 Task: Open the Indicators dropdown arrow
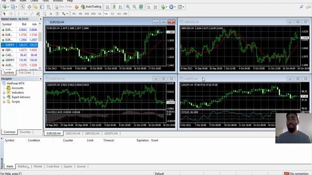[x=167, y=7]
